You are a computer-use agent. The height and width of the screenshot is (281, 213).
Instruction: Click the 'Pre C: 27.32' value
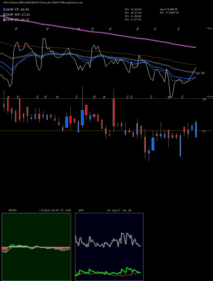pyautogui.click(x=133, y=19)
